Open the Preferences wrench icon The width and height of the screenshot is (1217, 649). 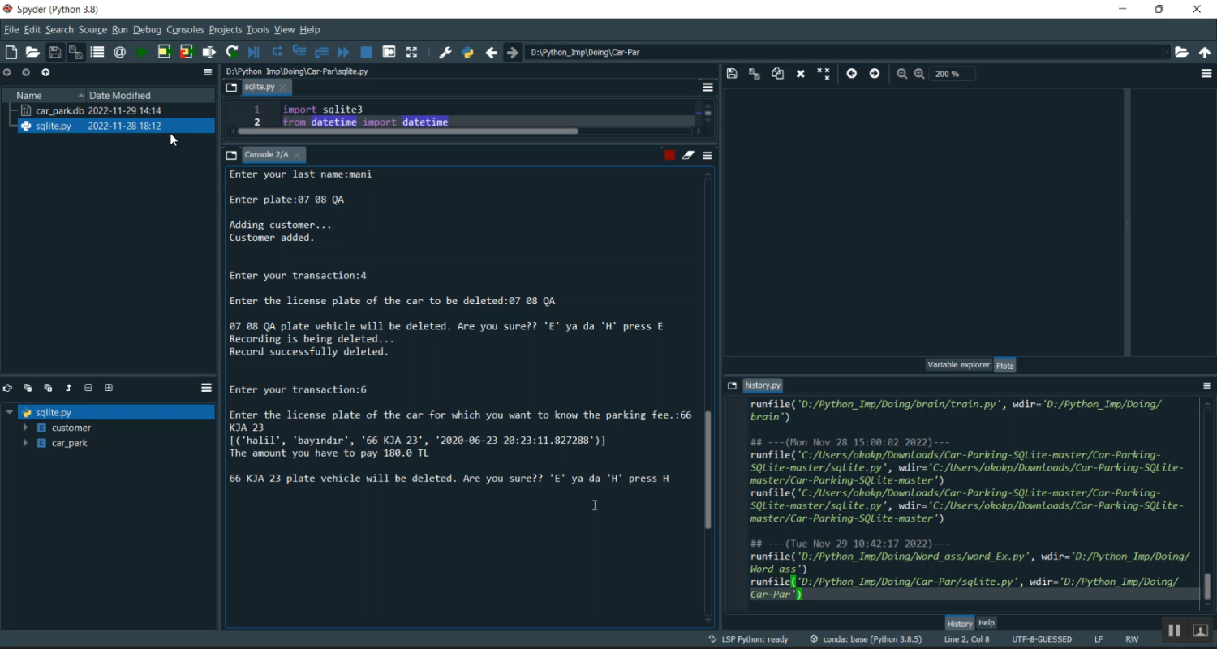tap(445, 52)
